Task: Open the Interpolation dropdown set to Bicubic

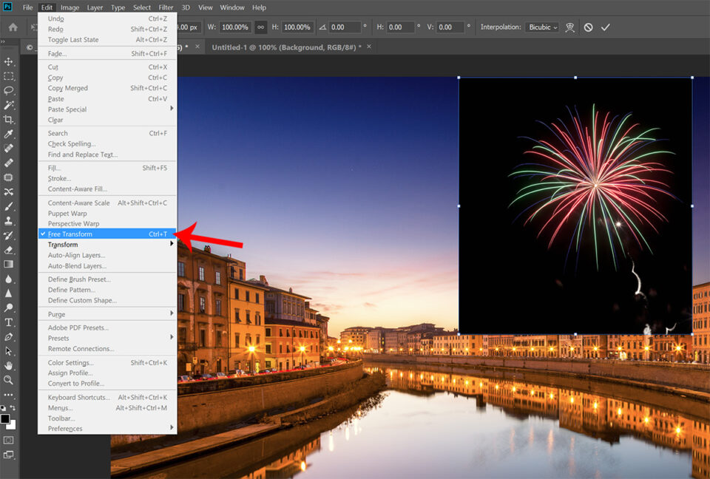Action: pos(542,27)
